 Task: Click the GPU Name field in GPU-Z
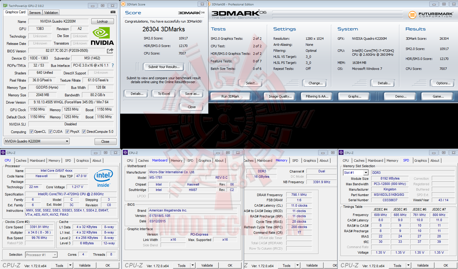pos(58,21)
